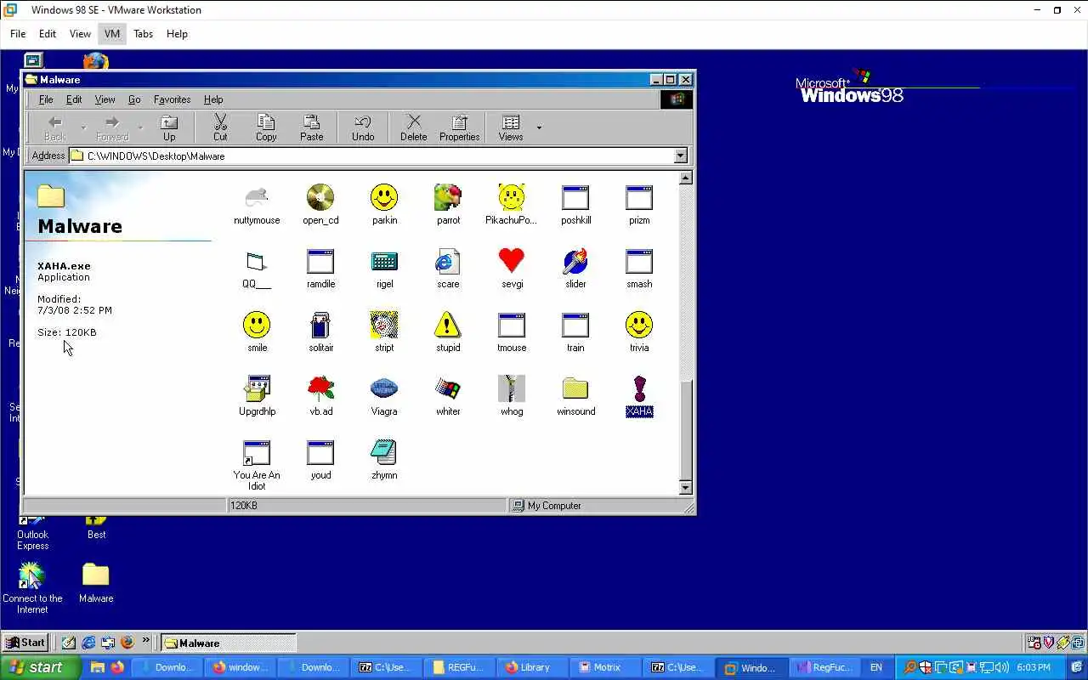Click the Undo toolbar button
Viewport: 1088px width, 680px height.
coord(363,127)
